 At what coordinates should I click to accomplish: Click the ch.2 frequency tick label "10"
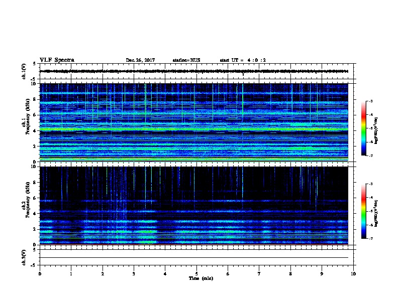(x=34, y=167)
